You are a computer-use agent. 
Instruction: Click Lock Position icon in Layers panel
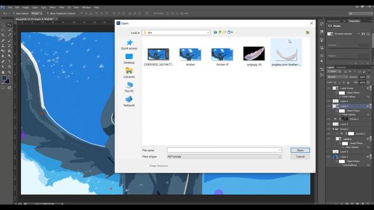[344, 82]
